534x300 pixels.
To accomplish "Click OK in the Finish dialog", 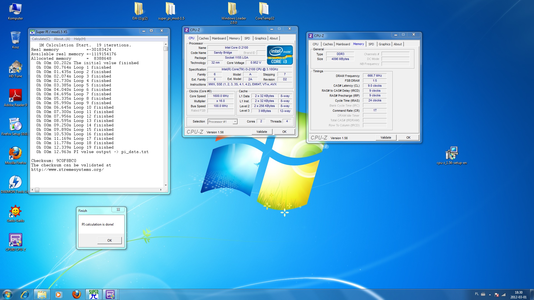I will [x=110, y=241].
